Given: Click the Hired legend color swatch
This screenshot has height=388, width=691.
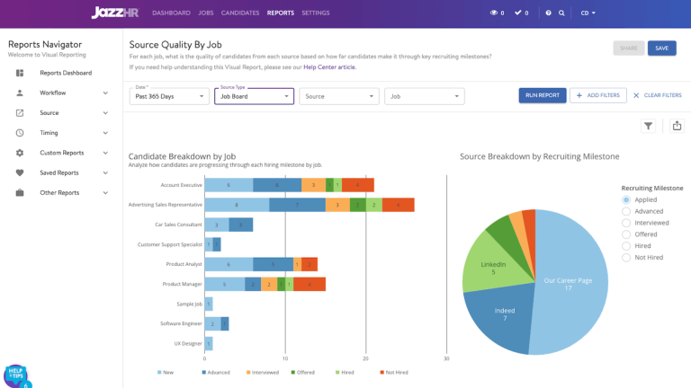Looking at the screenshot, I should [x=338, y=372].
